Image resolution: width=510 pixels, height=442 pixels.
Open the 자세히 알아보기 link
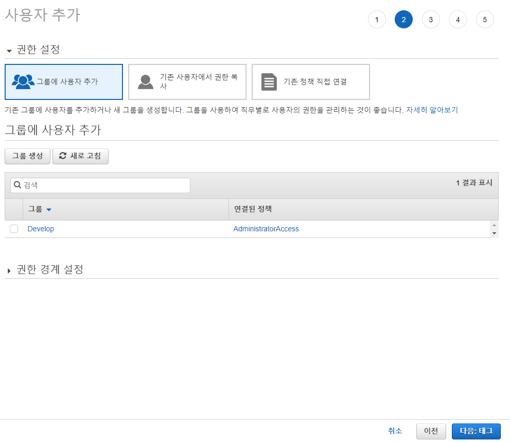point(432,110)
